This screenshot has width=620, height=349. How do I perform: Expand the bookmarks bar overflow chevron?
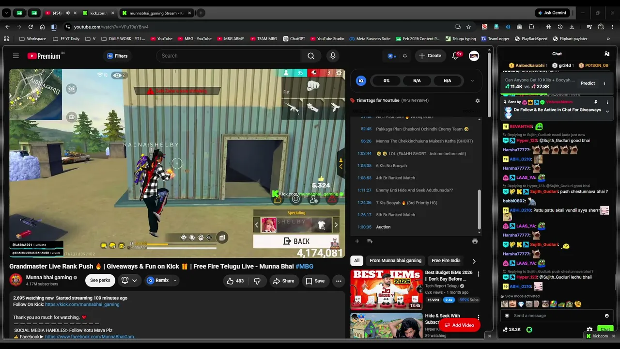(608, 39)
